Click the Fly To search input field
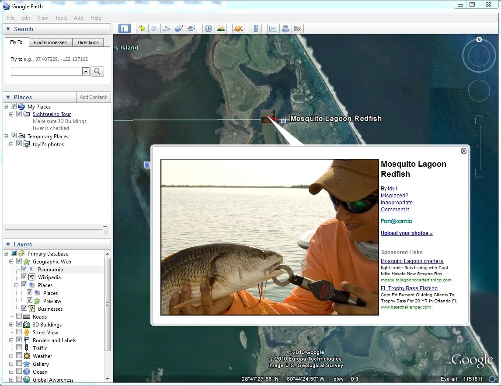This screenshot has width=501, height=386. click(47, 71)
